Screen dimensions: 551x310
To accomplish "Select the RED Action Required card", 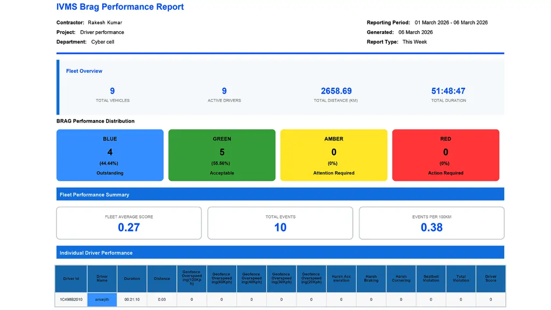I will pyautogui.click(x=446, y=155).
